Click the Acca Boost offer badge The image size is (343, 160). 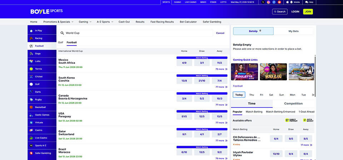[x=308, y=120]
